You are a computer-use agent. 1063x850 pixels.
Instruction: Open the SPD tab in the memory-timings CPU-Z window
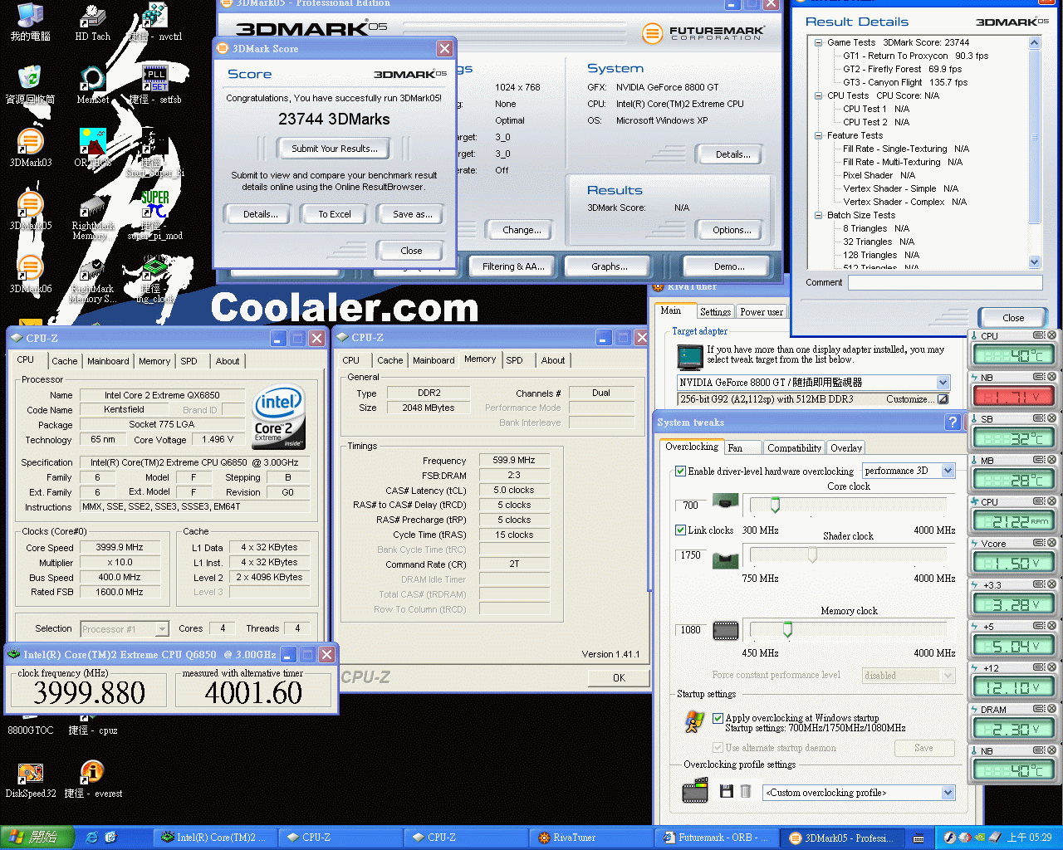click(515, 360)
